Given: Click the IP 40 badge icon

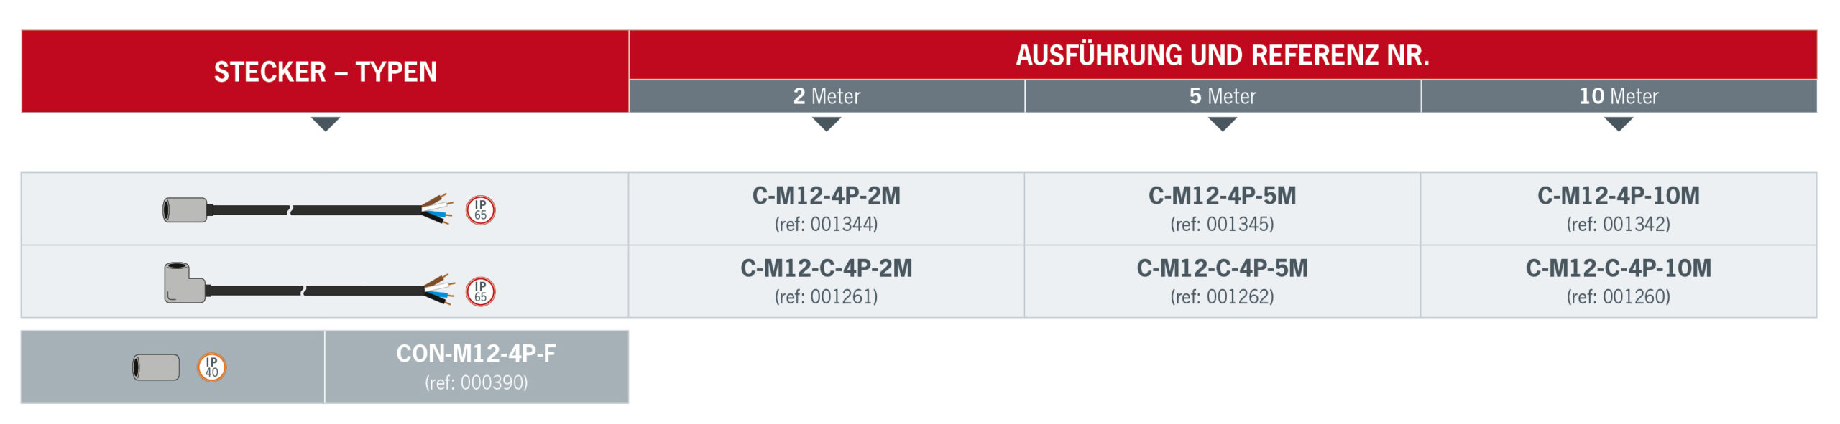Looking at the screenshot, I should [211, 367].
